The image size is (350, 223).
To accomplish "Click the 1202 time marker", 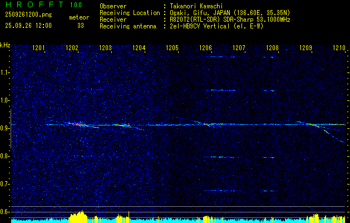I will pos(72,47).
